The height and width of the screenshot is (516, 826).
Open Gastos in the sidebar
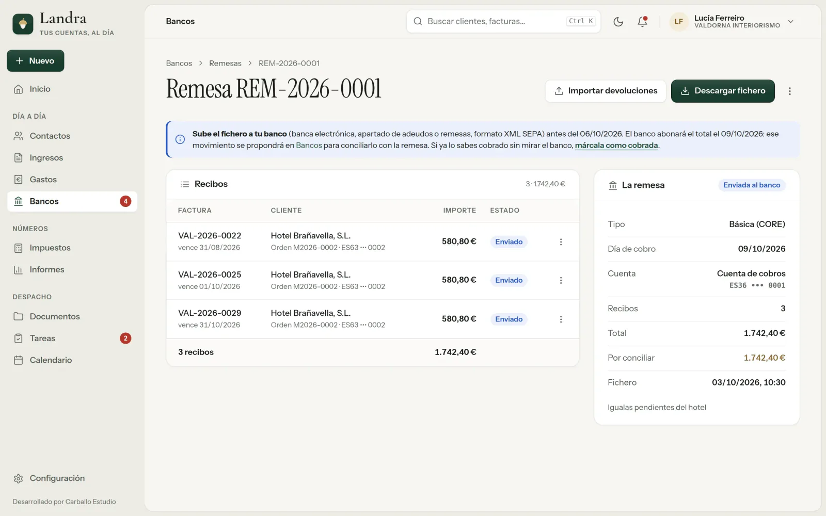coord(72,180)
